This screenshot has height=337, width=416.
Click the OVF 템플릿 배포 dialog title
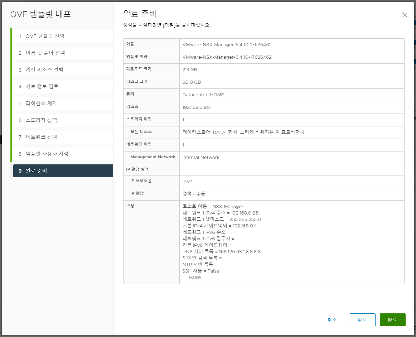pyautogui.click(x=40, y=14)
